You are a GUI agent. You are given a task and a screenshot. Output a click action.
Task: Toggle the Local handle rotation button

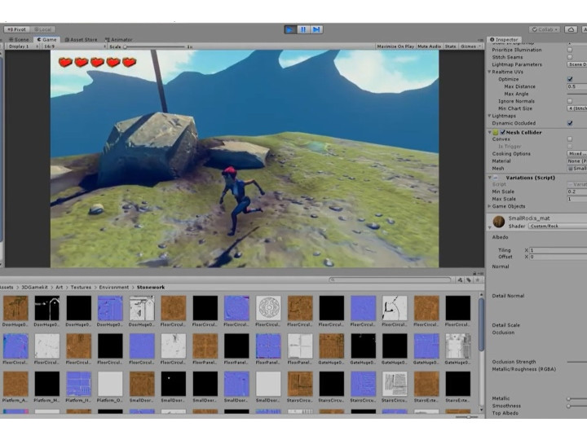[43, 29]
